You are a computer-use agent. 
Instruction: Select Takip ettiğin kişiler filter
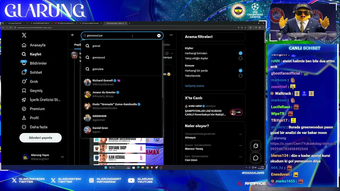(240, 58)
